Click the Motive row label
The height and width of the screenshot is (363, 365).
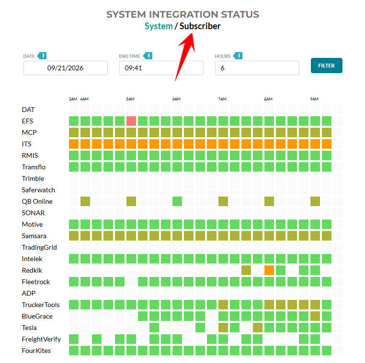pos(33,224)
